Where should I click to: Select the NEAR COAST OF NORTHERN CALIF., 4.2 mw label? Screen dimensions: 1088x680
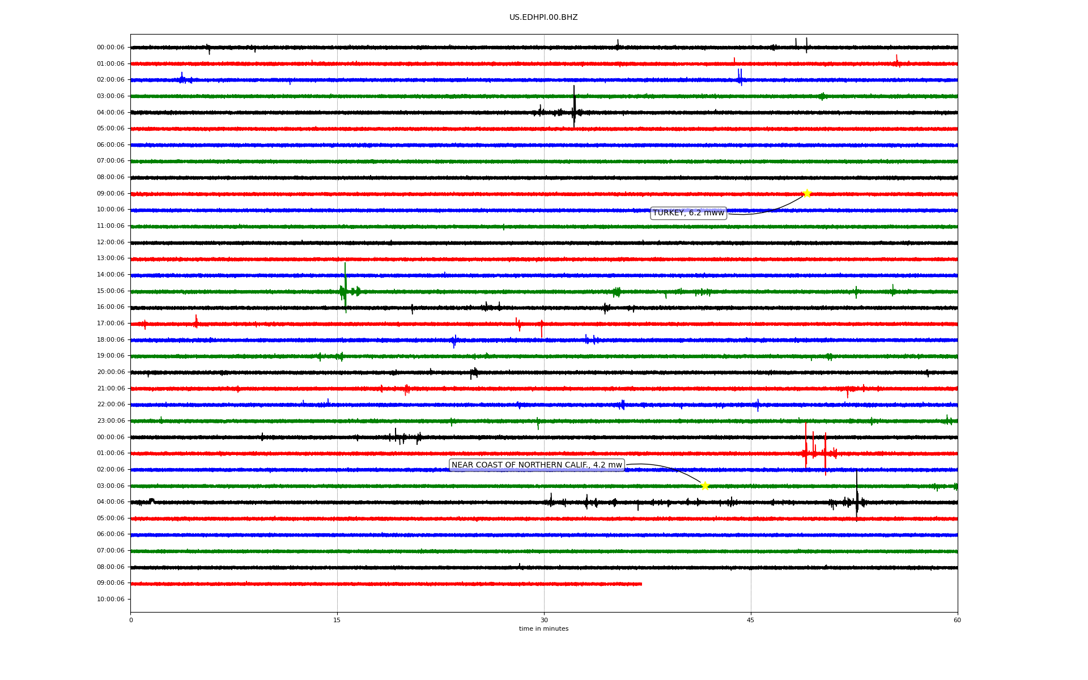point(537,465)
